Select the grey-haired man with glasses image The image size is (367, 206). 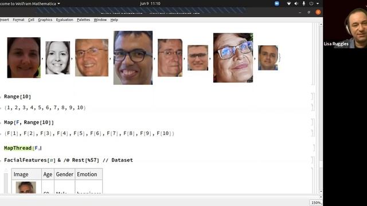(x=92, y=57)
